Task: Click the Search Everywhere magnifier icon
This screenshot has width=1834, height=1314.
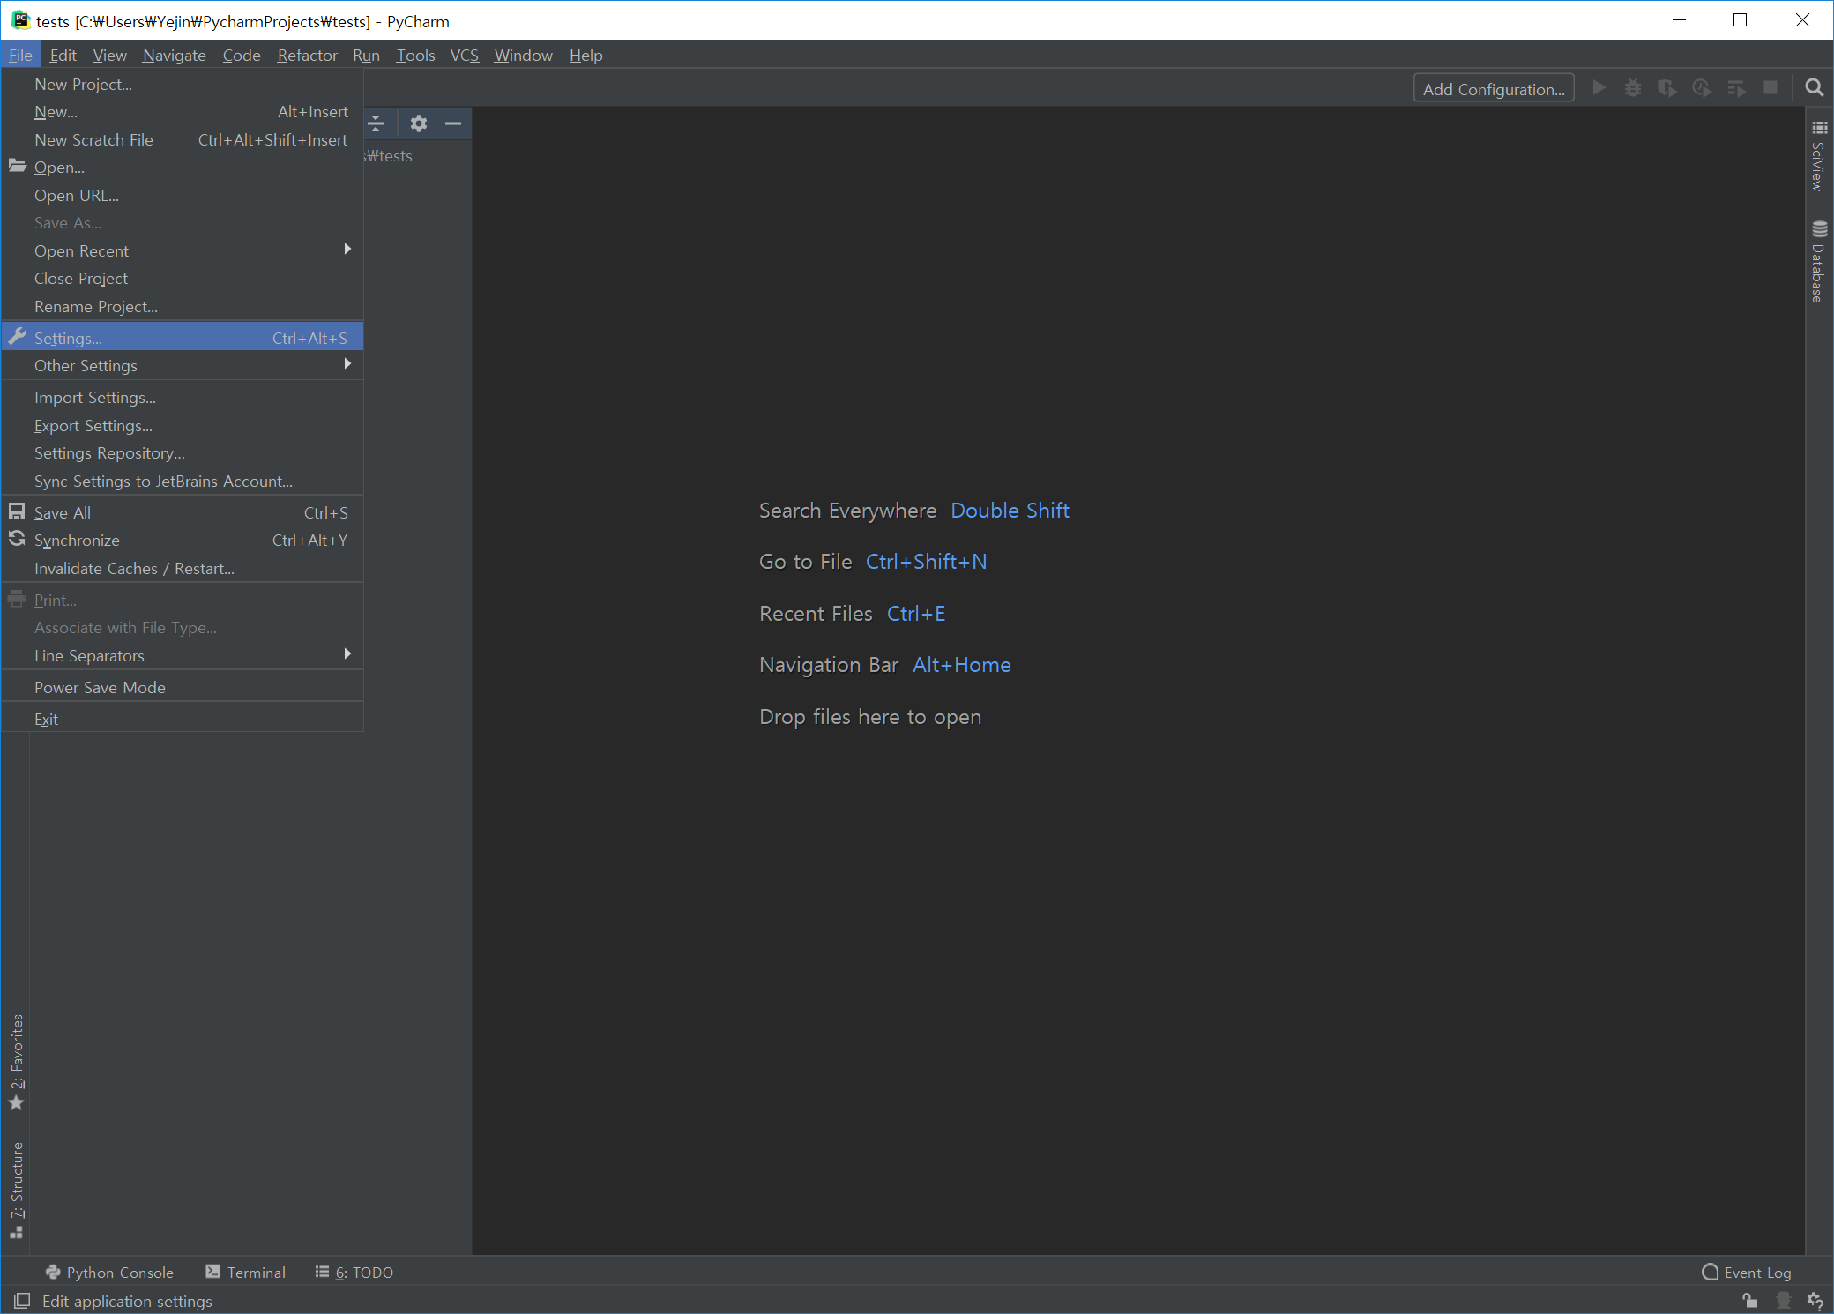Action: 1814,88
